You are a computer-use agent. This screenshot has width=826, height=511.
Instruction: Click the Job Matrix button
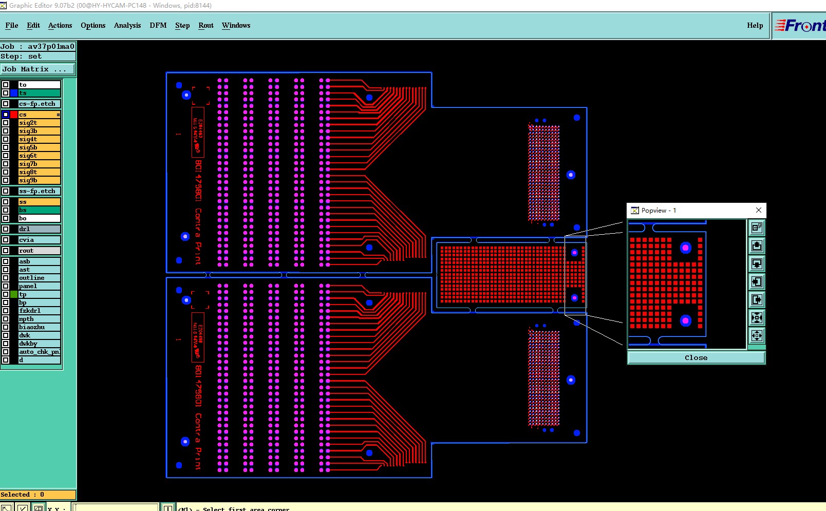point(38,69)
